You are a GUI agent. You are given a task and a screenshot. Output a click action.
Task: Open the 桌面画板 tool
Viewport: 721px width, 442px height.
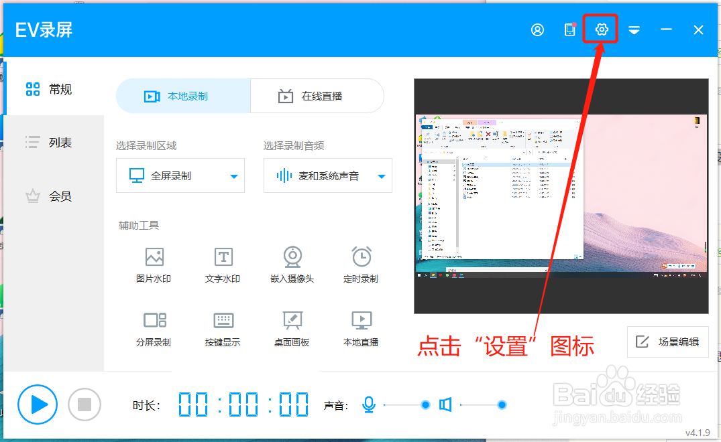tap(292, 329)
